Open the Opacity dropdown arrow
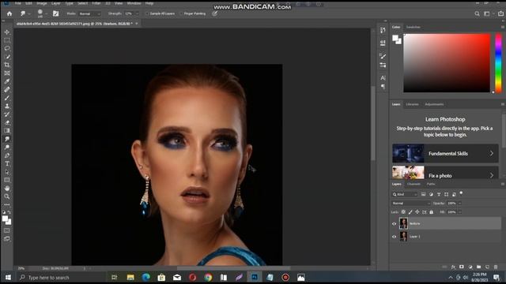The width and height of the screenshot is (506, 284). point(460,204)
